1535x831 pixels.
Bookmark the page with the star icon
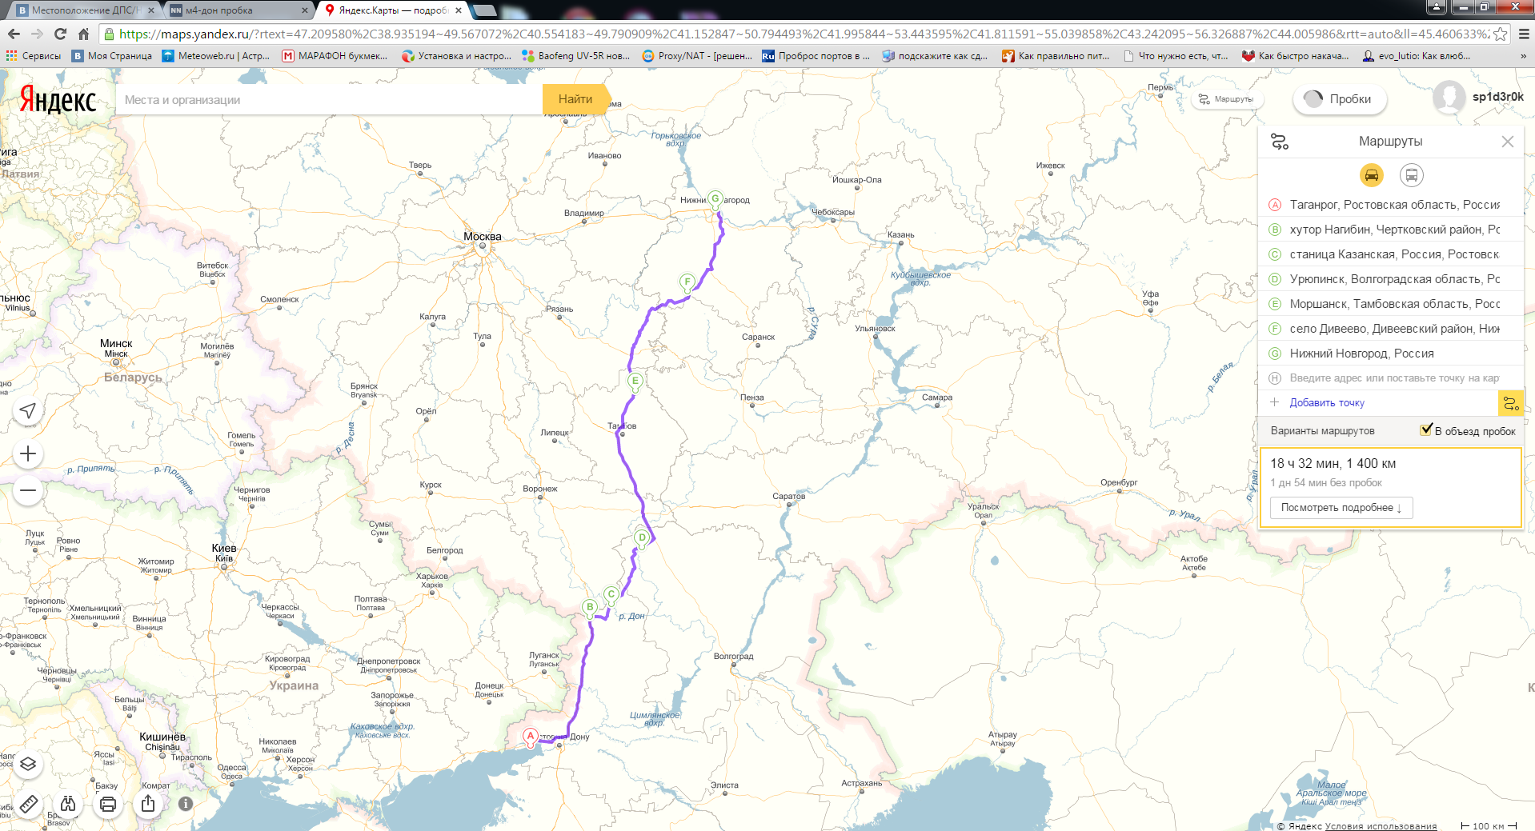(1500, 34)
